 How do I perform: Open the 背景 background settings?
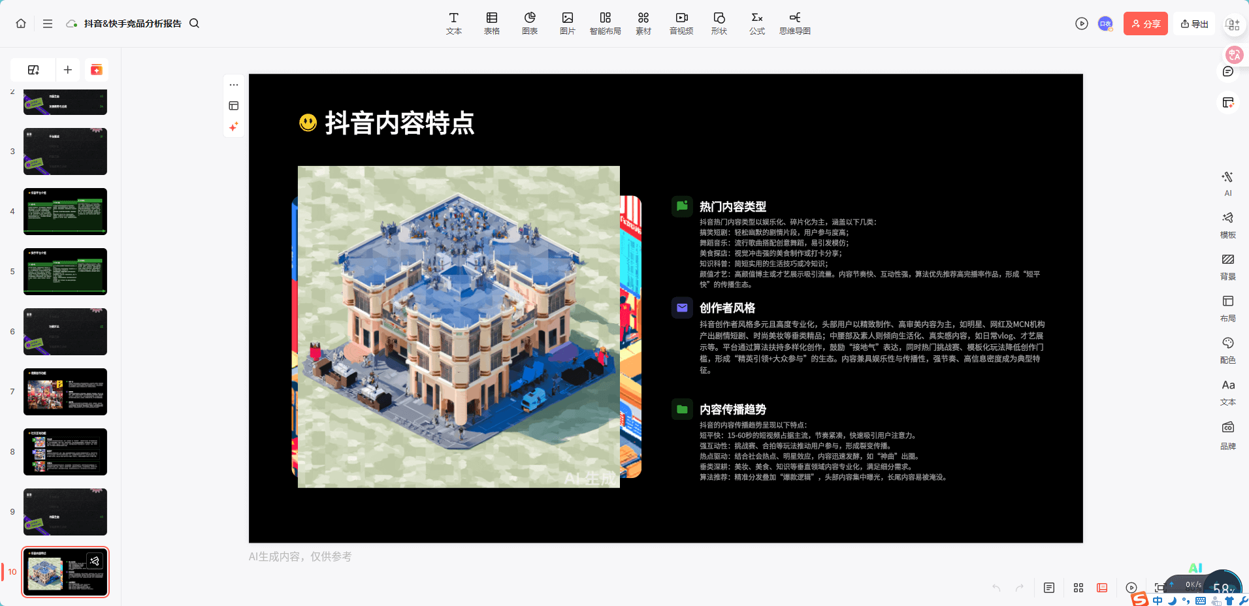[1227, 266]
